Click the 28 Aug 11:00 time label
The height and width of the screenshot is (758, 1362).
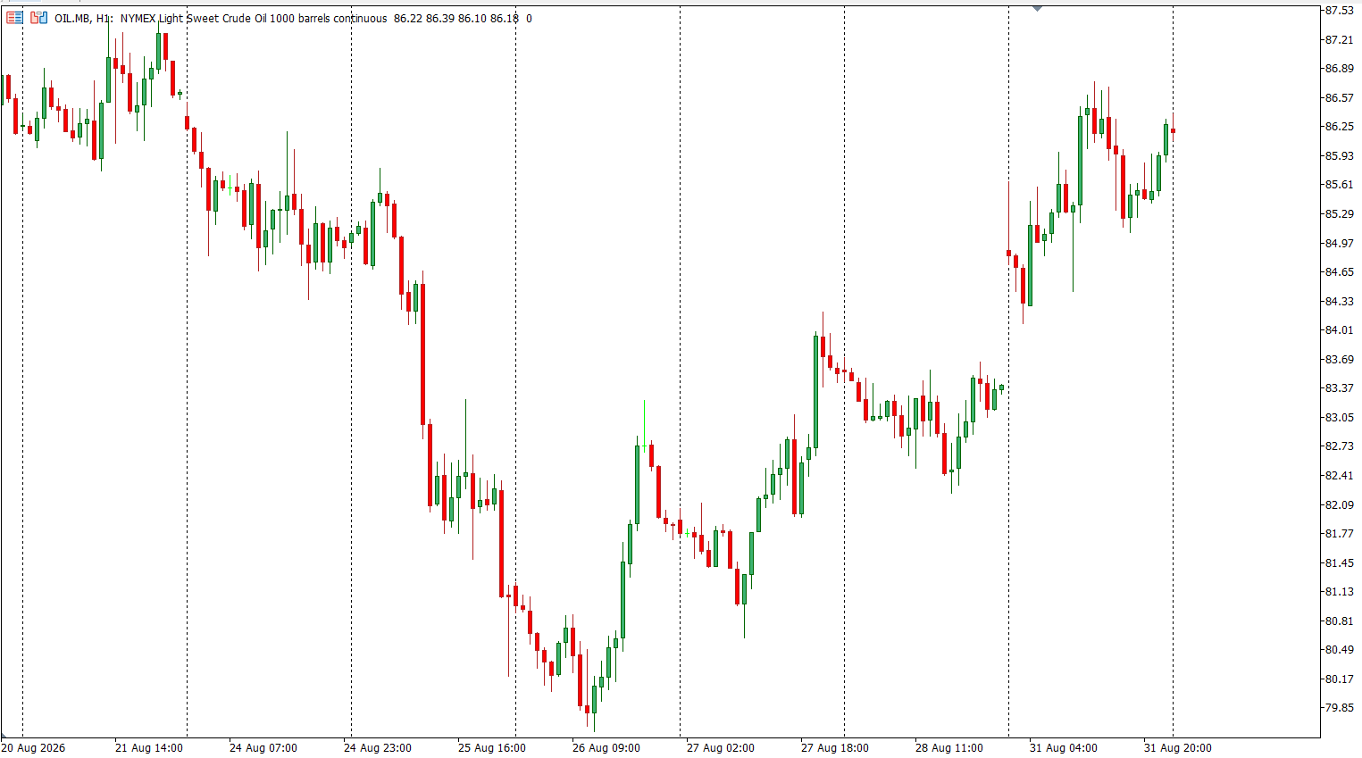pyautogui.click(x=948, y=748)
